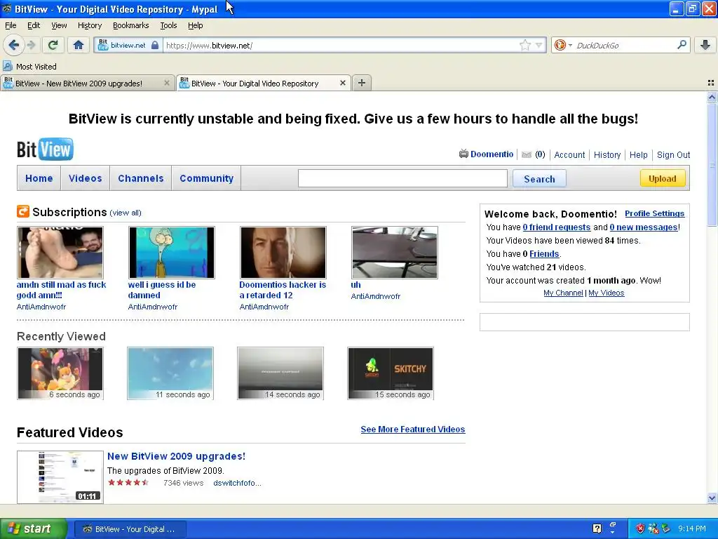
Task: Open New BitView 2009 upgrades featured title
Action: coord(176,456)
